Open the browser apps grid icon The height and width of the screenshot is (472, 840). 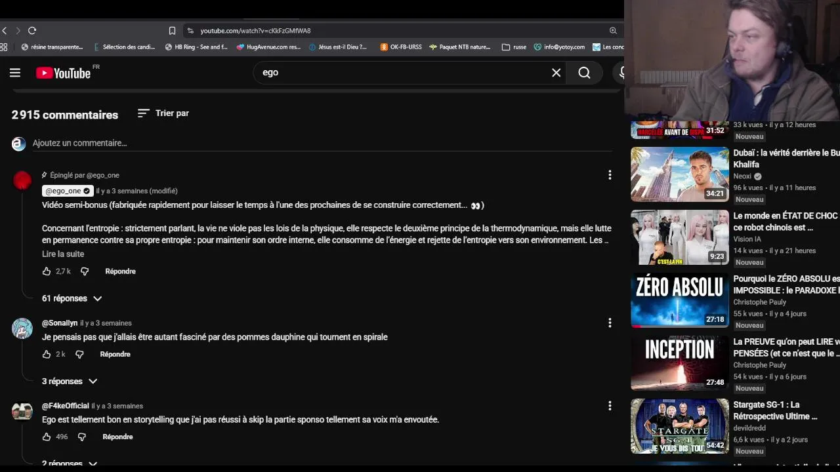(x=3, y=47)
